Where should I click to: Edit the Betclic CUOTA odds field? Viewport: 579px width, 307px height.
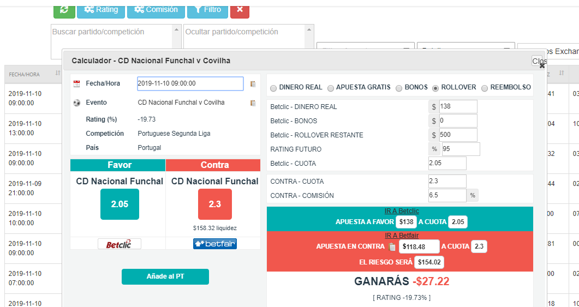click(x=447, y=164)
